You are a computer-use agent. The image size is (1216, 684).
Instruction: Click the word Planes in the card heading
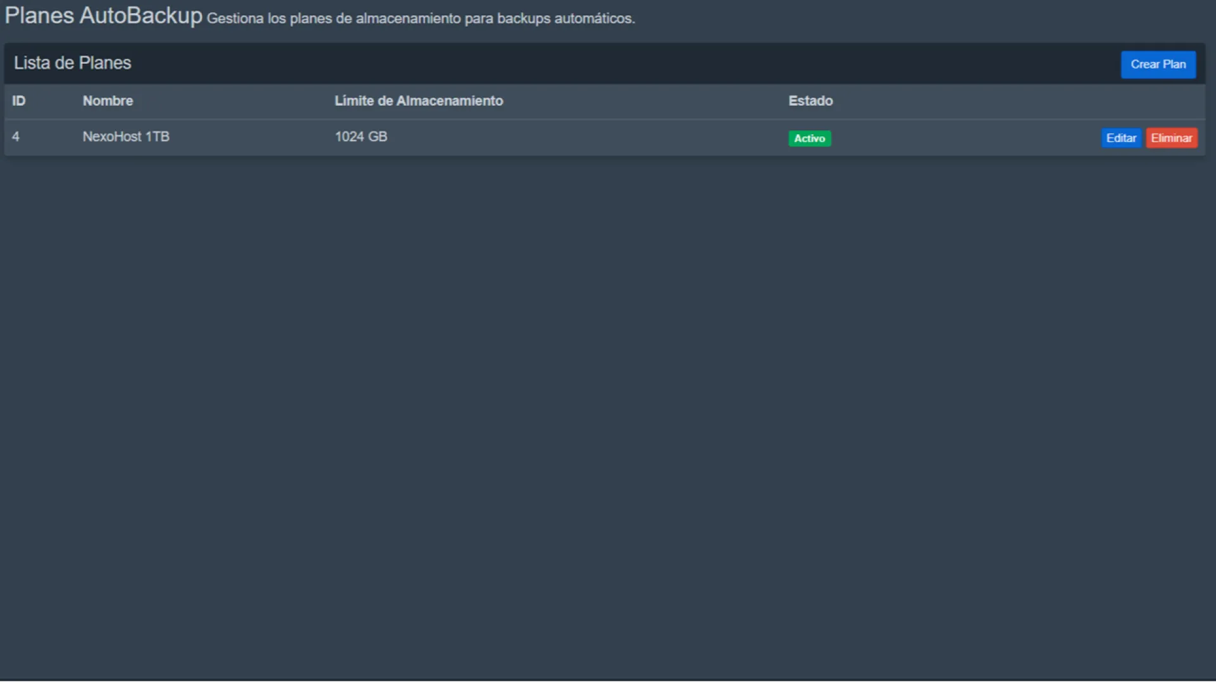[105, 63]
